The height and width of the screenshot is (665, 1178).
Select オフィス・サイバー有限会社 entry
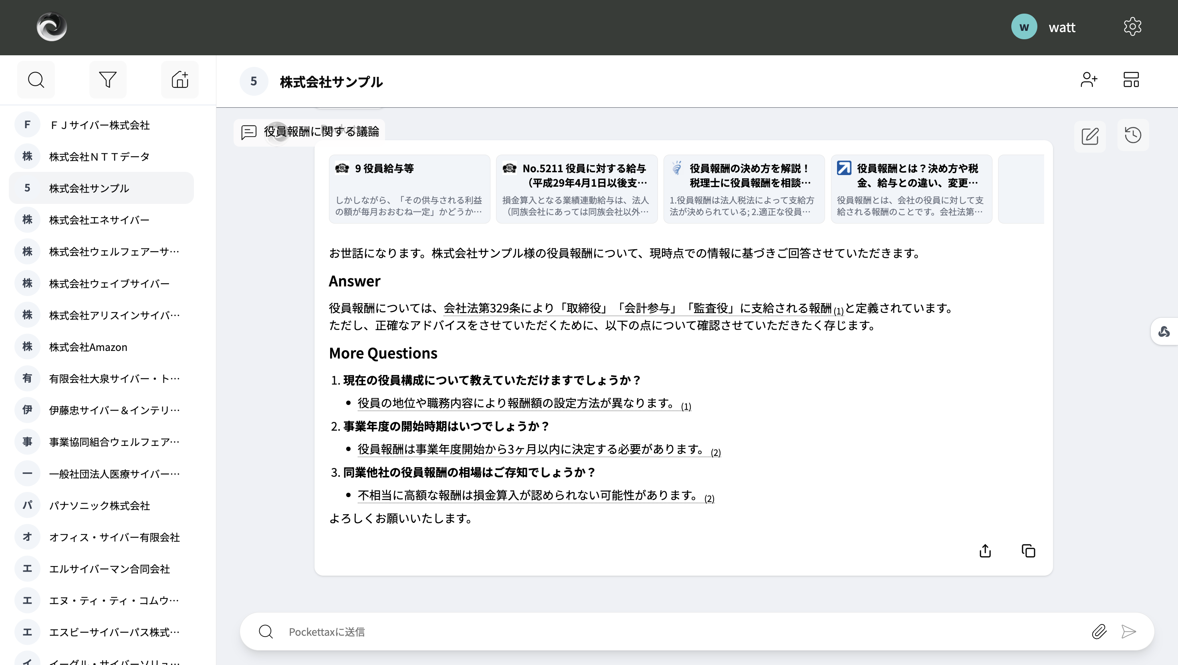[101, 537]
